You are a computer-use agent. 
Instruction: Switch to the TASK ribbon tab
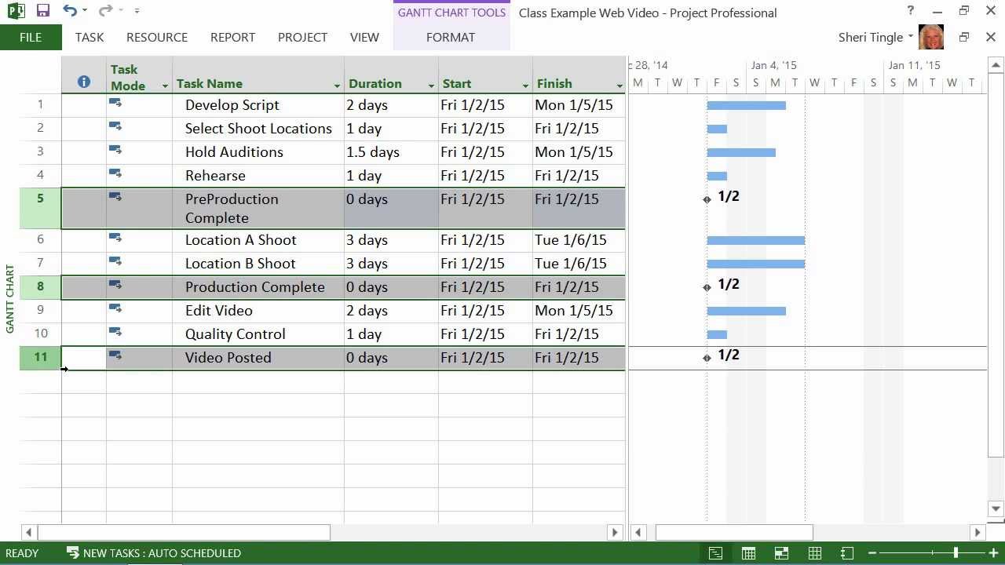90,37
